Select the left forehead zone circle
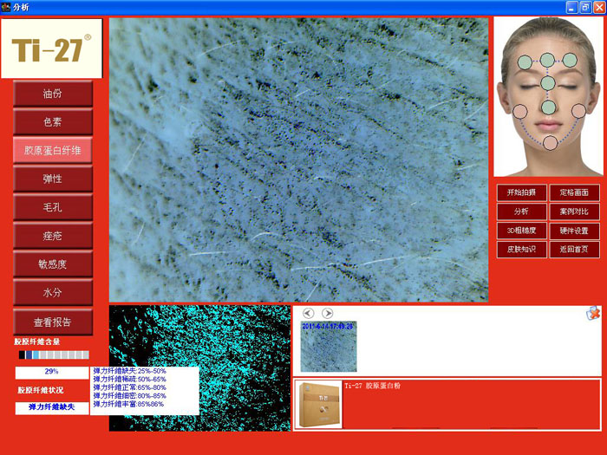Image resolution: width=607 pixels, height=455 pixels. click(x=525, y=62)
